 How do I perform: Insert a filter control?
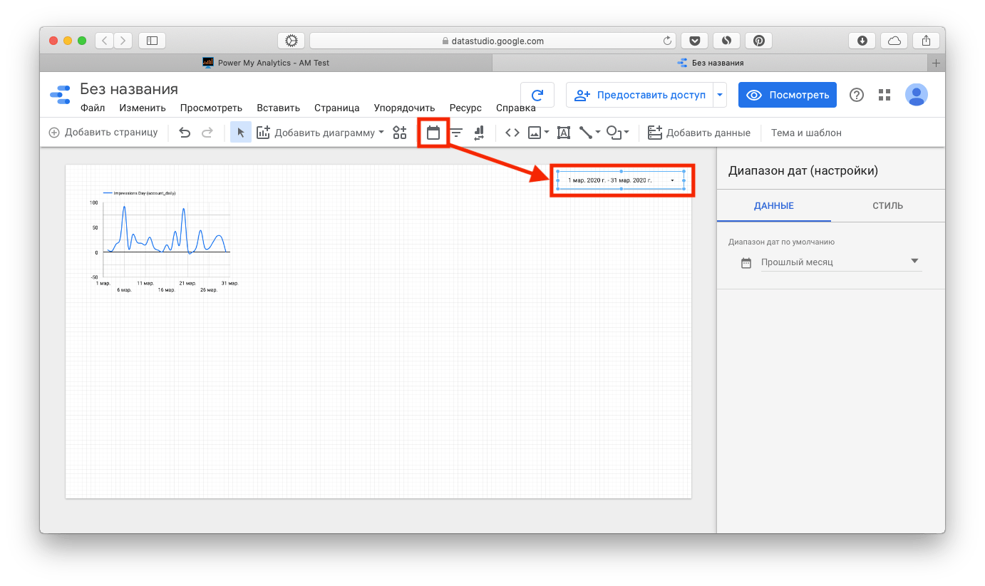[x=456, y=133]
